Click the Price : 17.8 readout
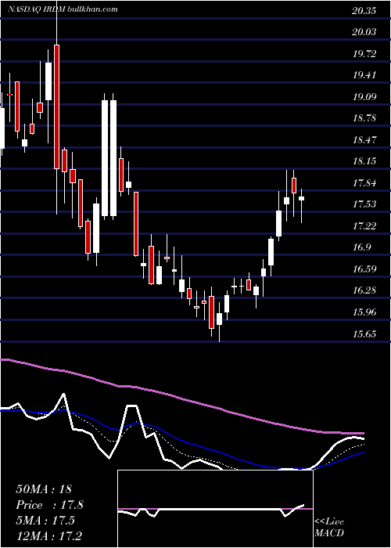This screenshot has height=548, width=391. [x=49, y=505]
